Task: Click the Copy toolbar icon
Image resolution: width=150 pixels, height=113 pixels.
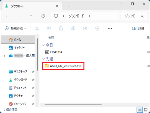Action: pos(49,28)
